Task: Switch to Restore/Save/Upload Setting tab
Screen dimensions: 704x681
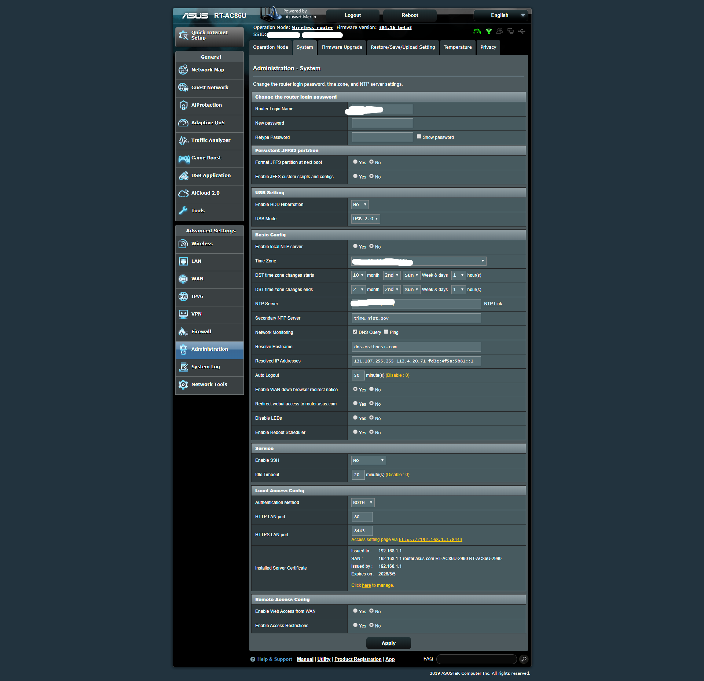Action: [403, 48]
